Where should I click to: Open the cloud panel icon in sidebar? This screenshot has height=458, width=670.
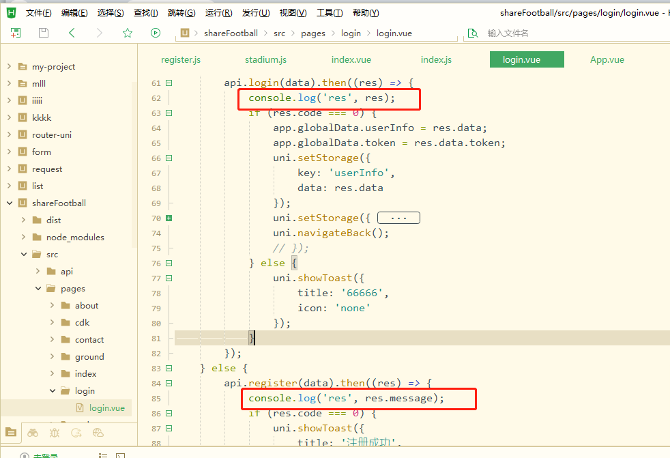point(98,432)
